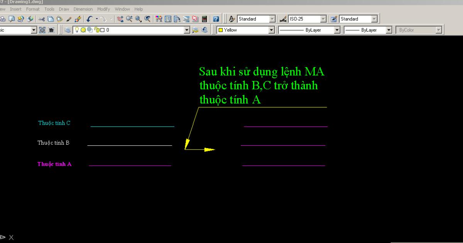Open the Window menu
Screen dimensions: 463x243
click(122, 9)
